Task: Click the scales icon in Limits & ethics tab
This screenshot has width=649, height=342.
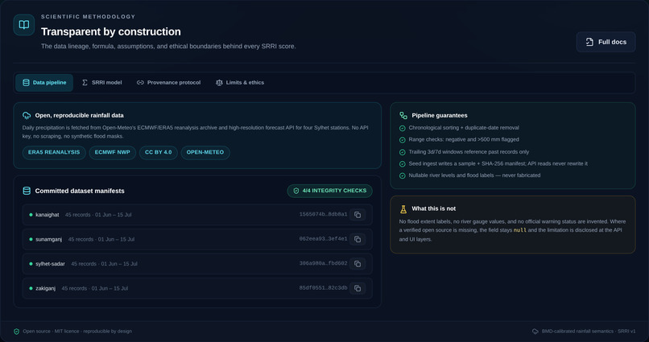Action: point(219,83)
